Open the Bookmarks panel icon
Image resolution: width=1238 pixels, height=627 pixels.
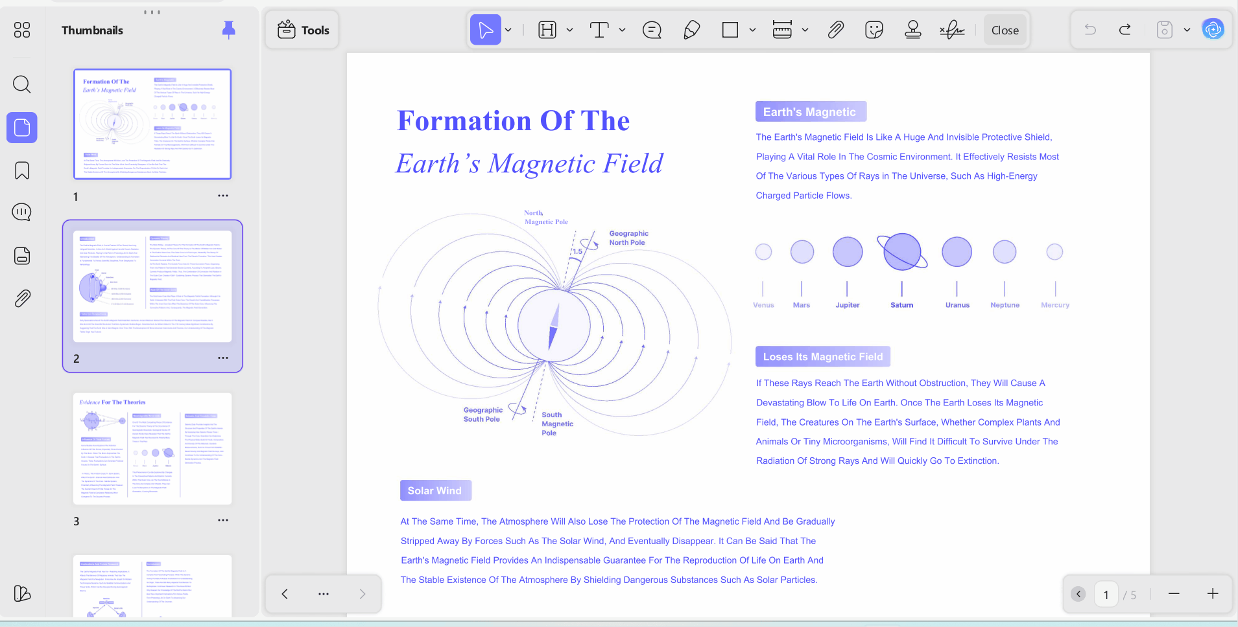(22, 170)
